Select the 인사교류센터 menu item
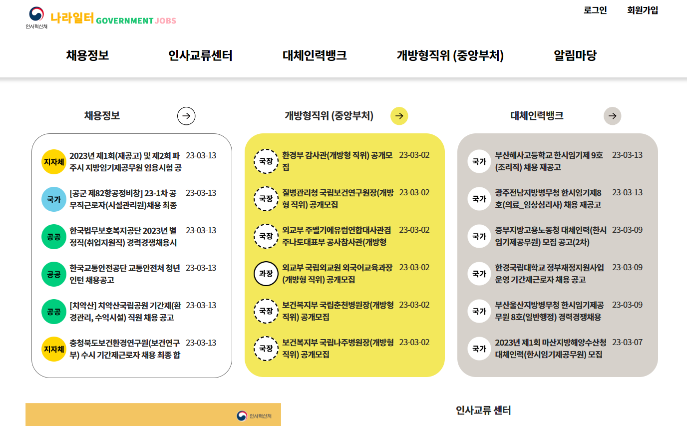 click(x=201, y=56)
